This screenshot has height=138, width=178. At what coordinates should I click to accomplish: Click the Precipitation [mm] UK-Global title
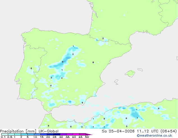click(29, 131)
